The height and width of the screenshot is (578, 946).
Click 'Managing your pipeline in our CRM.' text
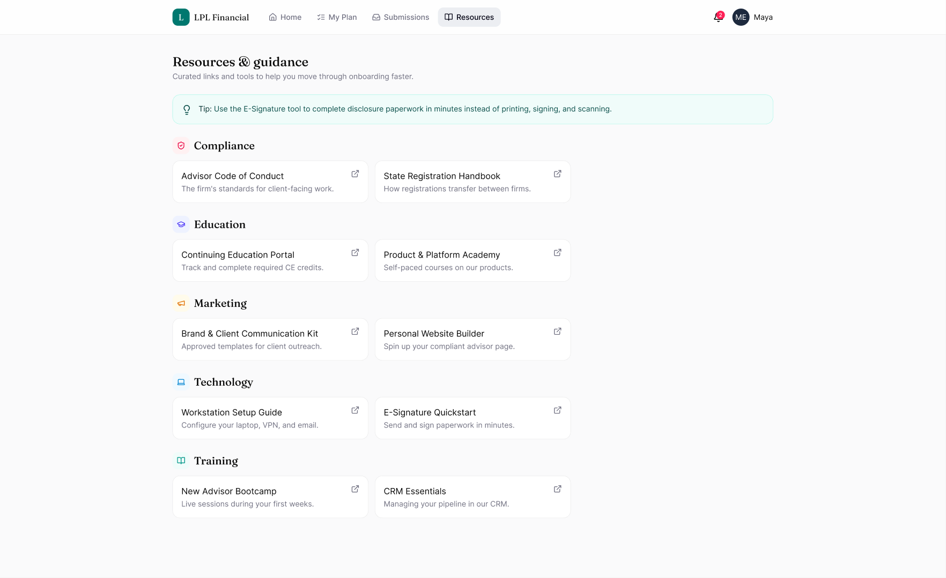(x=446, y=504)
